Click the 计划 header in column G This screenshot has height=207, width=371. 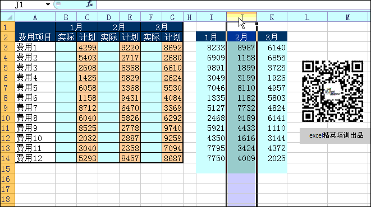172,37
